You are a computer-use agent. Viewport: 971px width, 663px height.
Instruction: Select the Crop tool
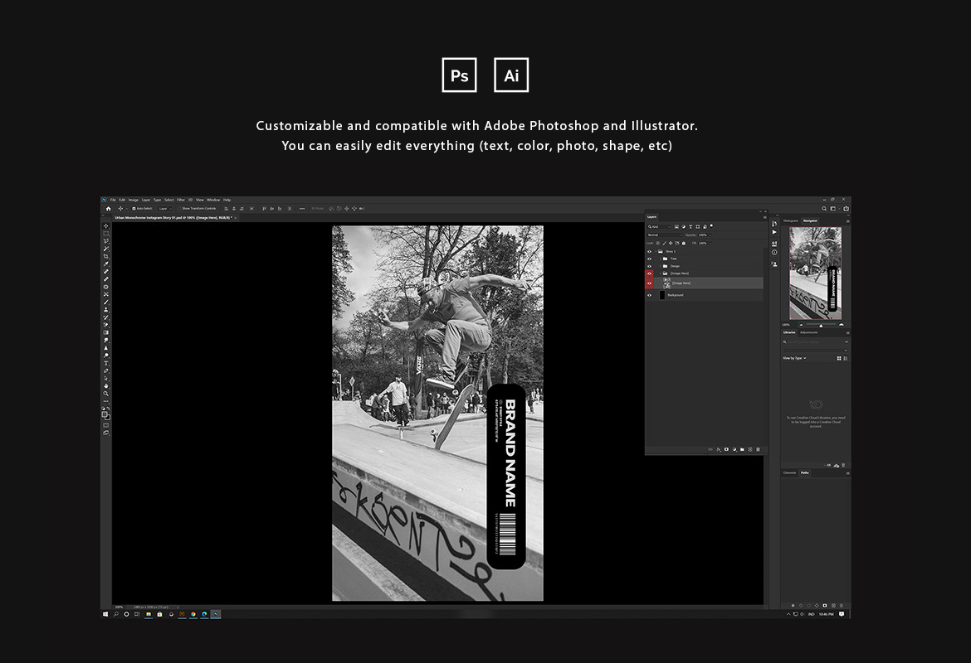coord(105,256)
